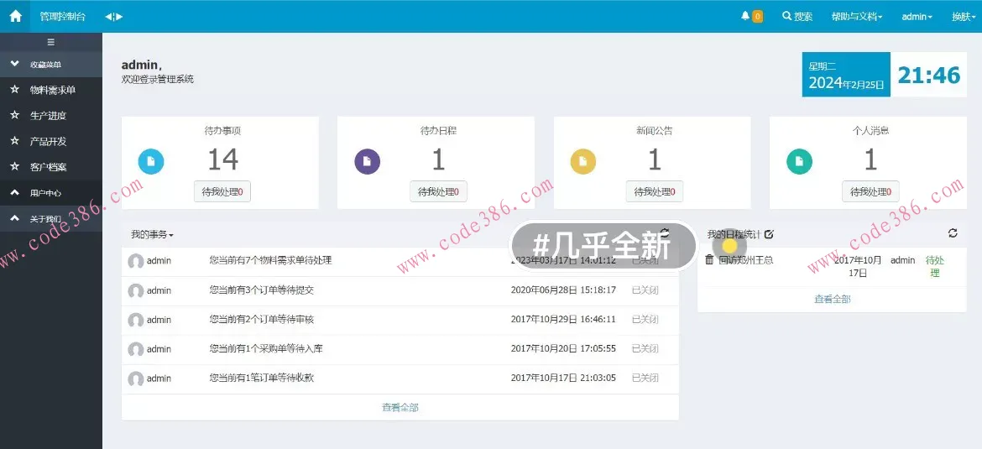Delete the 回访郑州王总 schedule entry
The height and width of the screenshot is (449, 982).
[x=709, y=260]
